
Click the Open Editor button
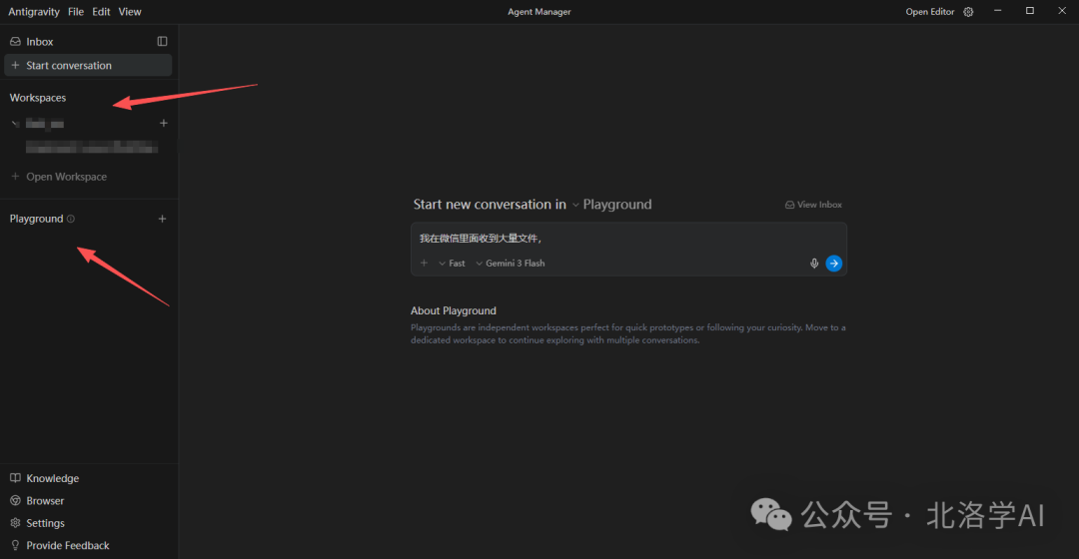click(x=929, y=12)
